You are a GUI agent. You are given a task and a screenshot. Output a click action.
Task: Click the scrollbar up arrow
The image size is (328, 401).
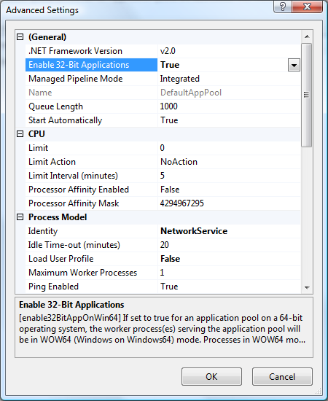[x=307, y=36]
